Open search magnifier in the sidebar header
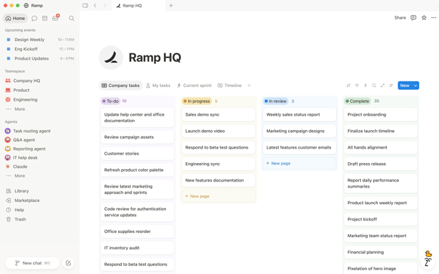The width and height of the screenshot is (439, 274). [71, 18]
